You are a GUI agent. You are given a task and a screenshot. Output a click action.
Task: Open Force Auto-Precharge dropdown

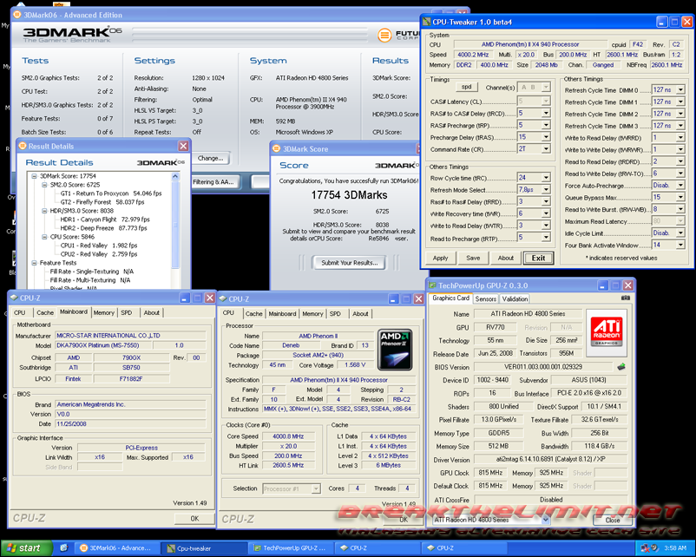(x=680, y=185)
